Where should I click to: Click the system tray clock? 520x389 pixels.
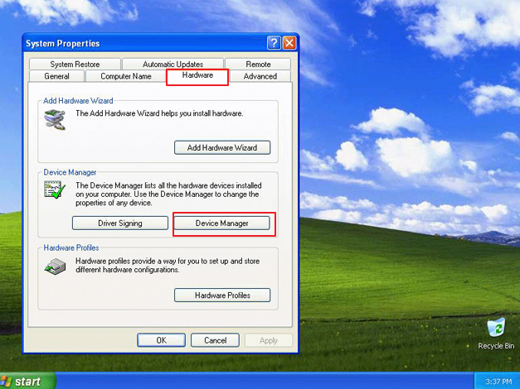click(498, 382)
